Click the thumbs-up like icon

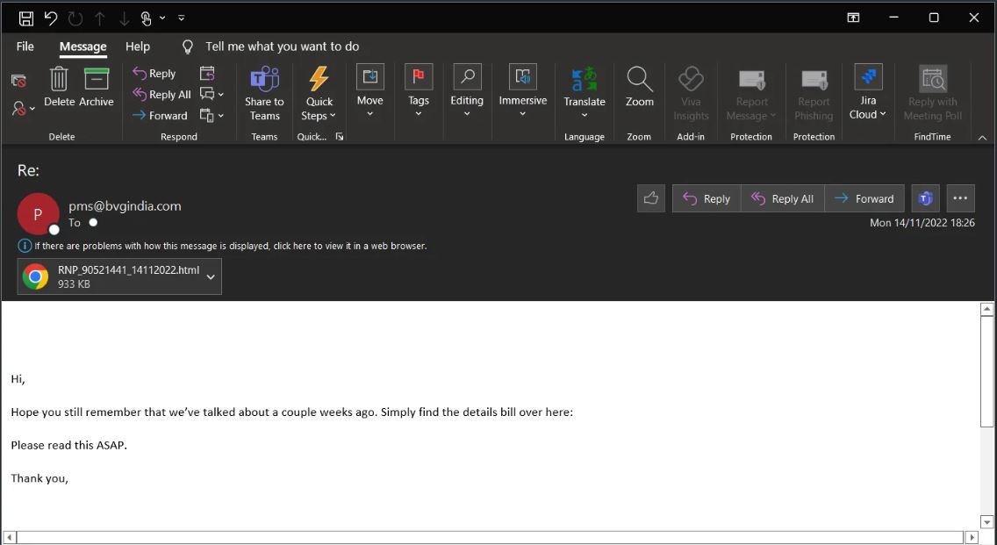[x=650, y=198]
